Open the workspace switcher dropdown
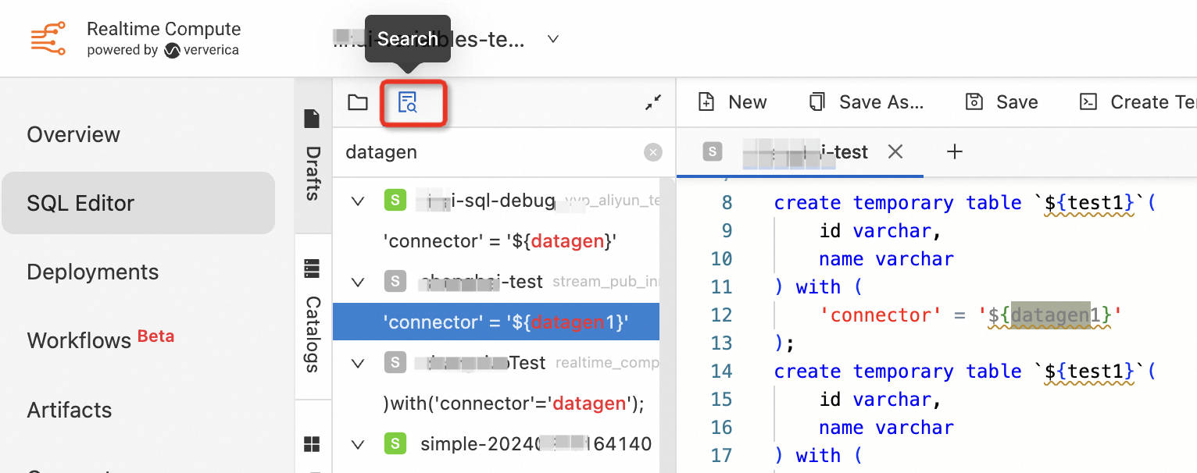Image resolution: width=1197 pixels, height=473 pixels. (x=552, y=39)
